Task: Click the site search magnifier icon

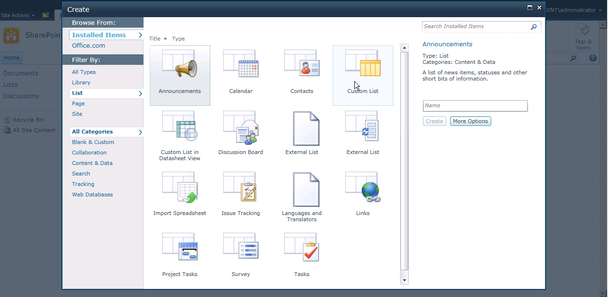Action: pyautogui.click(x=573, y=58)
